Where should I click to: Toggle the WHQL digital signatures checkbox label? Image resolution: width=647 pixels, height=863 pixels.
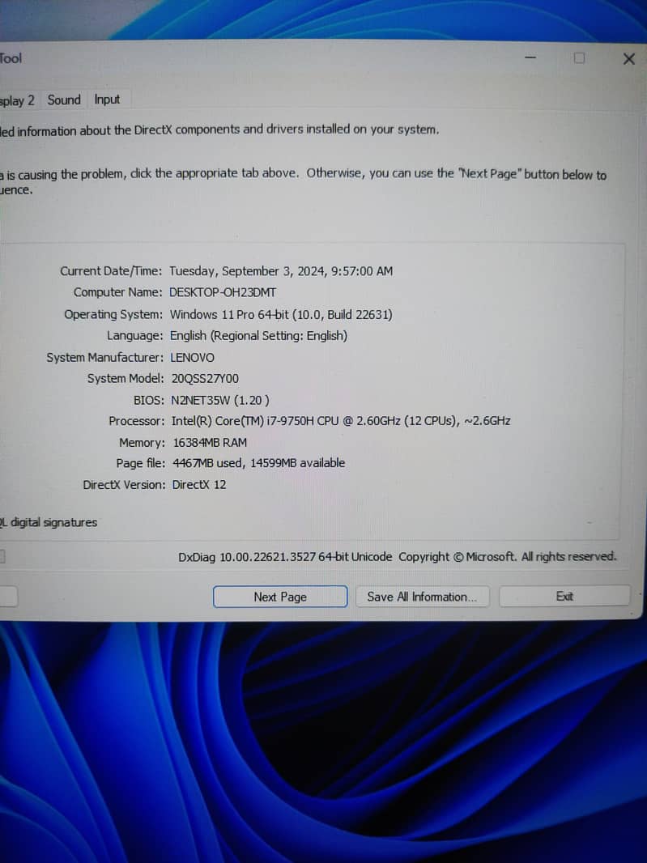click(49, 522)
